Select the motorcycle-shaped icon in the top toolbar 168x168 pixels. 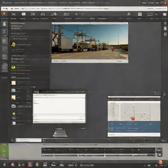(x=54, y=14)
